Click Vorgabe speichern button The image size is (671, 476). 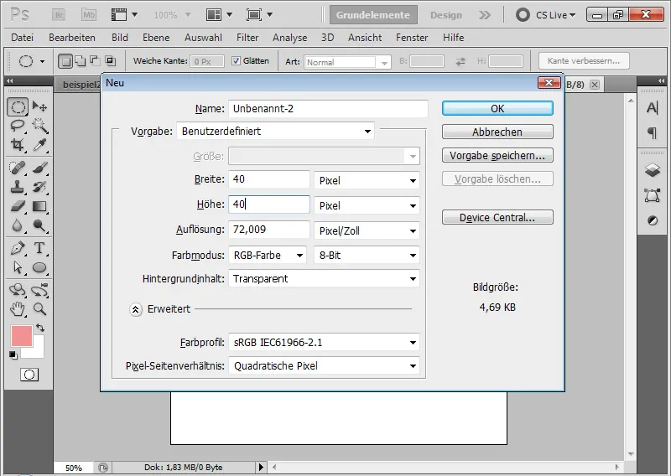(x=497, y=155)
